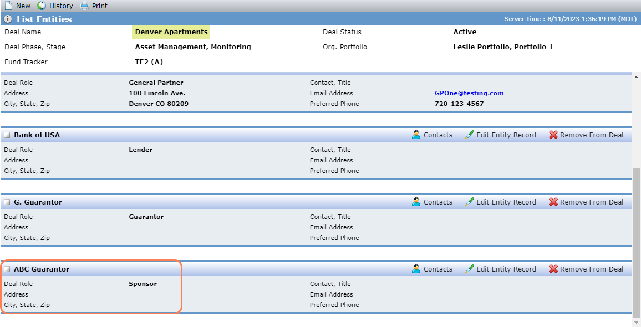Expand the ABC Guarantor entity

click(7, 269)
